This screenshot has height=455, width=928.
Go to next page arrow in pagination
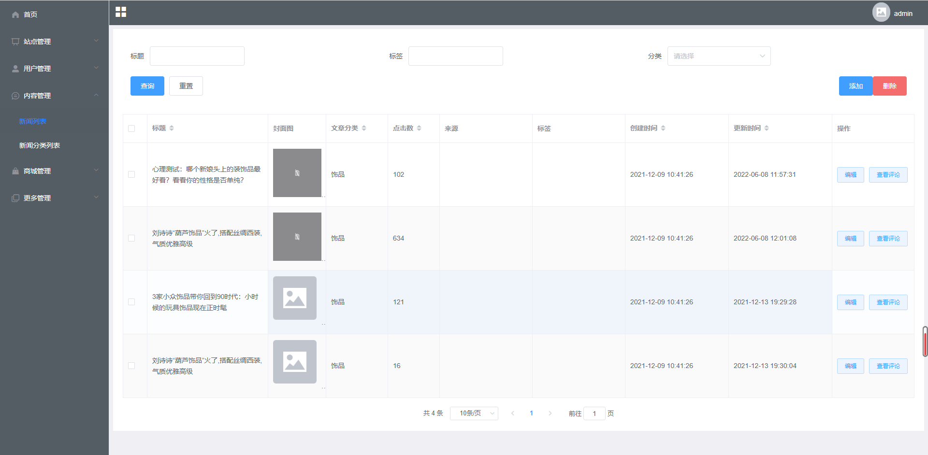[x=550, y=413]
